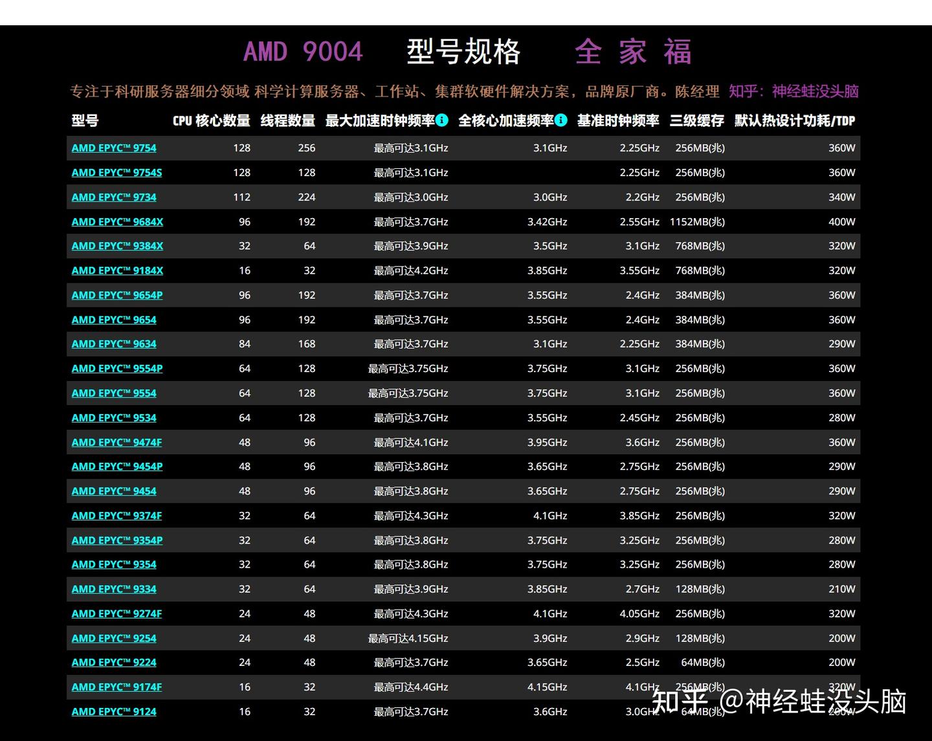This screenshot has height=741, width=932.
Task: Open the AMD EPYC 9684X product link
Action: pos(116,221)
